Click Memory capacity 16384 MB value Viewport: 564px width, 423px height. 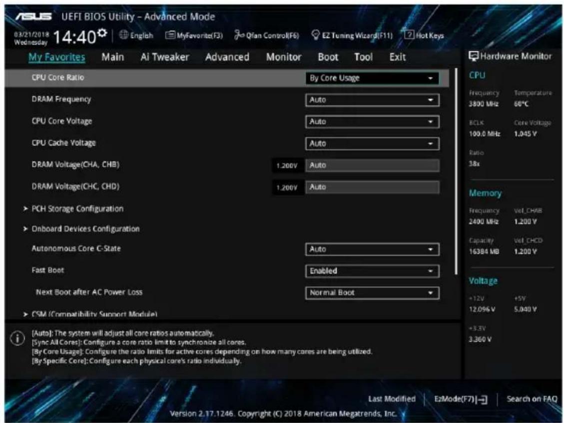pos(484,252)
